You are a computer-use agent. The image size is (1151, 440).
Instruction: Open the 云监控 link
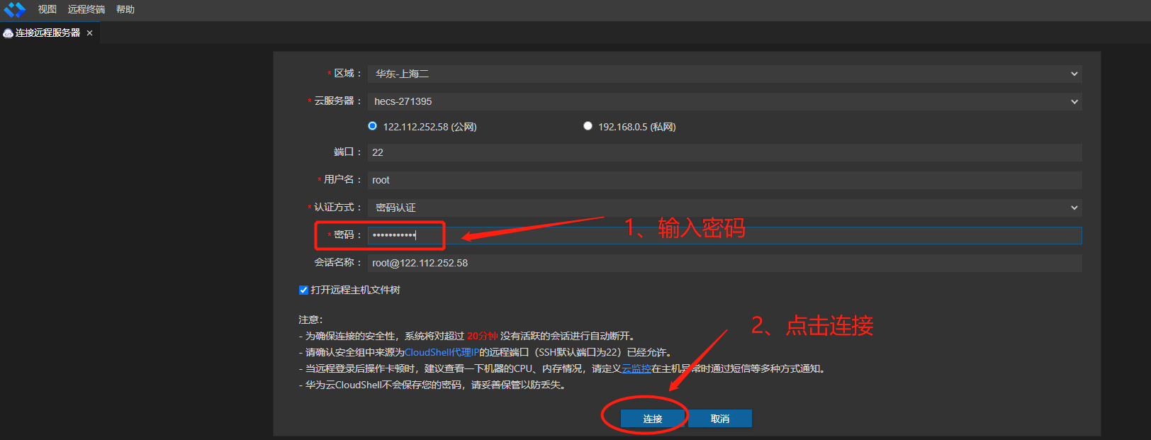click(x=636, y=368)
